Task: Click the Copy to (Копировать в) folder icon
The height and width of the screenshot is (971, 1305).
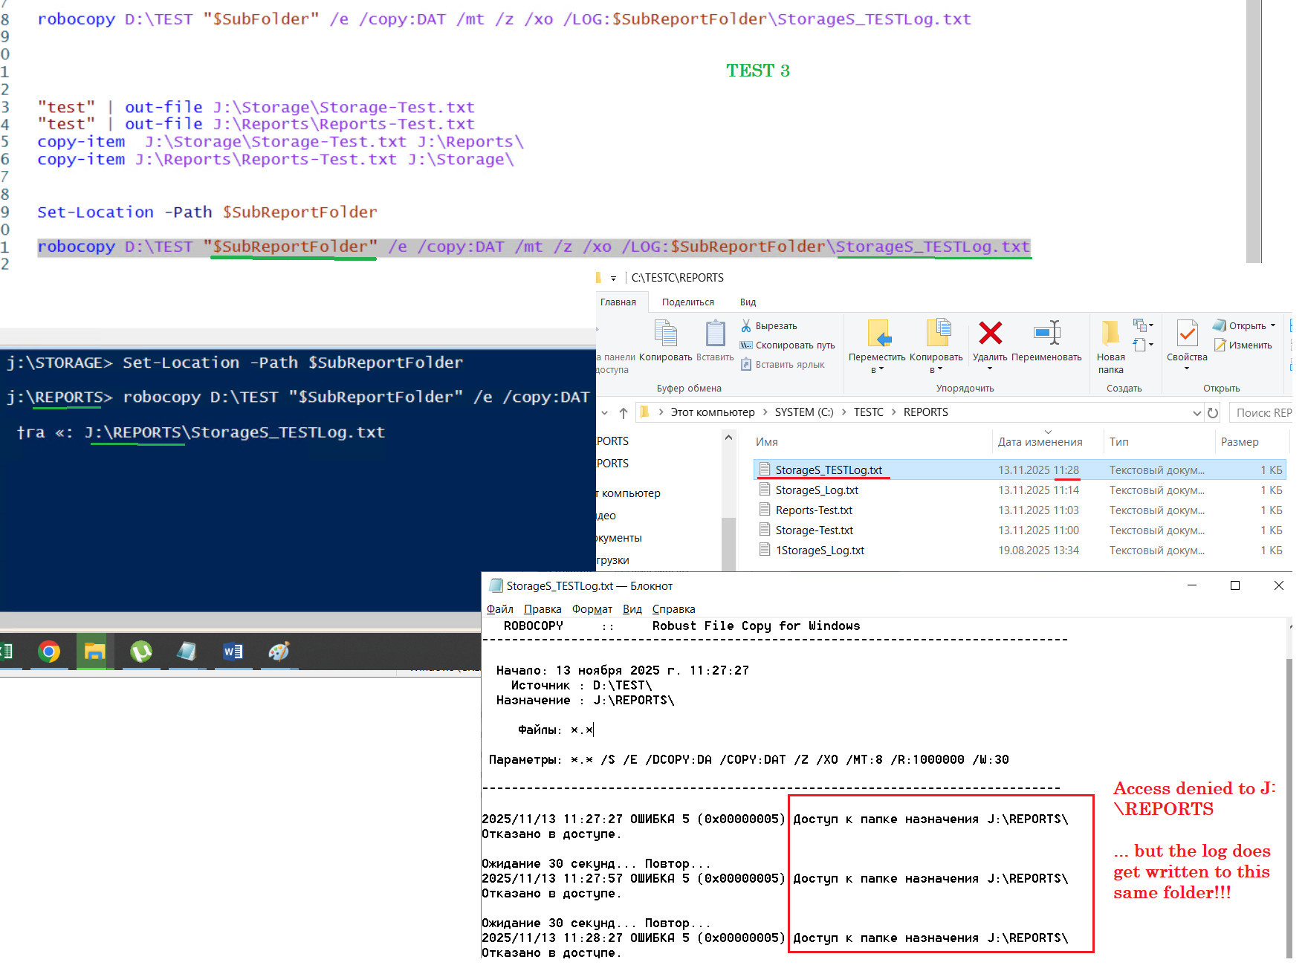Action: (938, 333)
